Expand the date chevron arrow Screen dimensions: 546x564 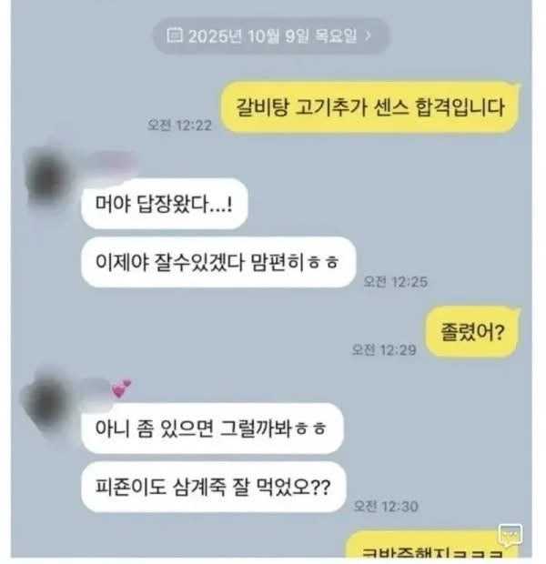368,36
